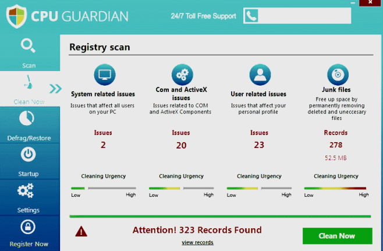Screen dimensions: 383x251
Task: Open the Startup power icon
Action: click(x=29, y=155)
